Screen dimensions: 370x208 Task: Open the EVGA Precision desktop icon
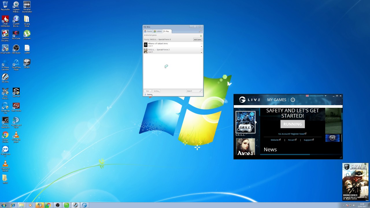tap(5, 94)
